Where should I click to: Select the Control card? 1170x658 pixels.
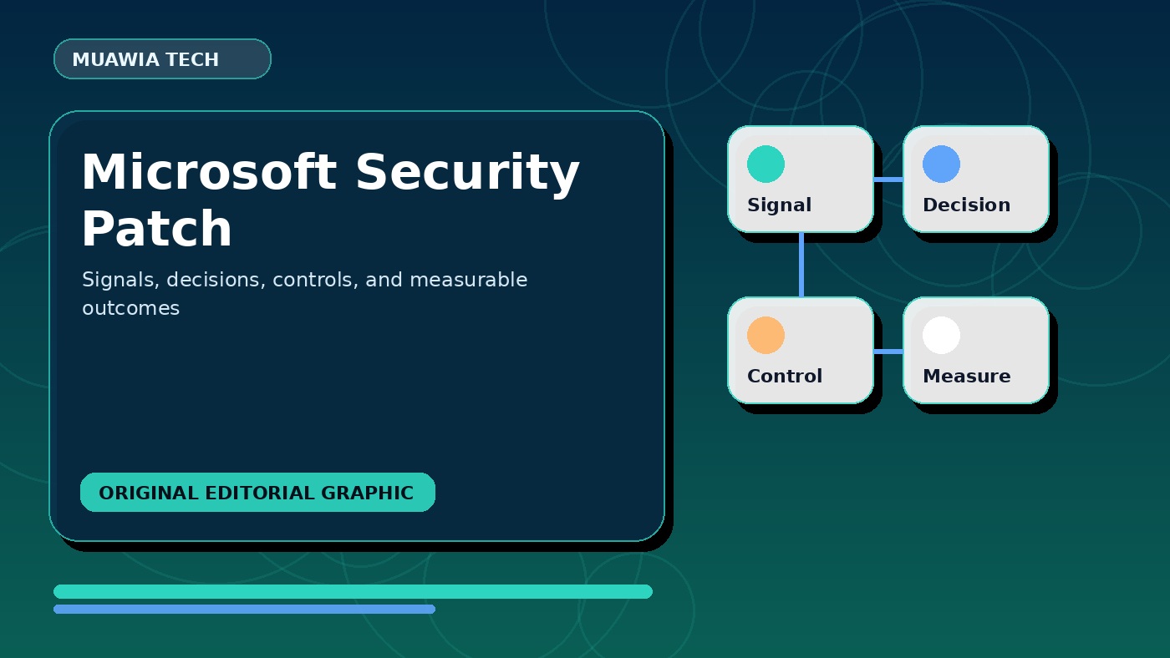pyautogui.click(x=801, y=350)
